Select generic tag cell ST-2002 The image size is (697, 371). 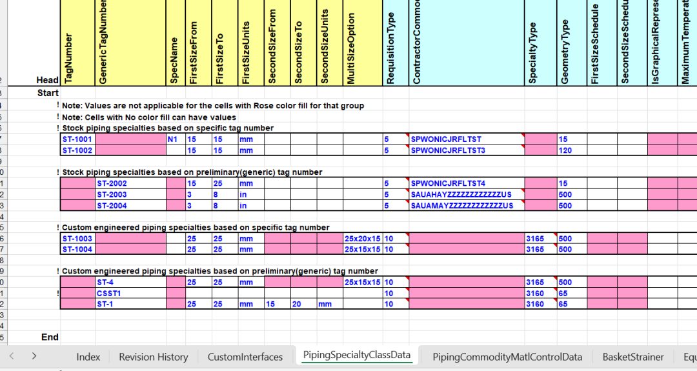pyautogui.click(x=130, y=183)
